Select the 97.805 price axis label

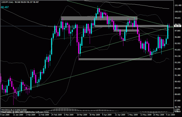pos(178,31)
